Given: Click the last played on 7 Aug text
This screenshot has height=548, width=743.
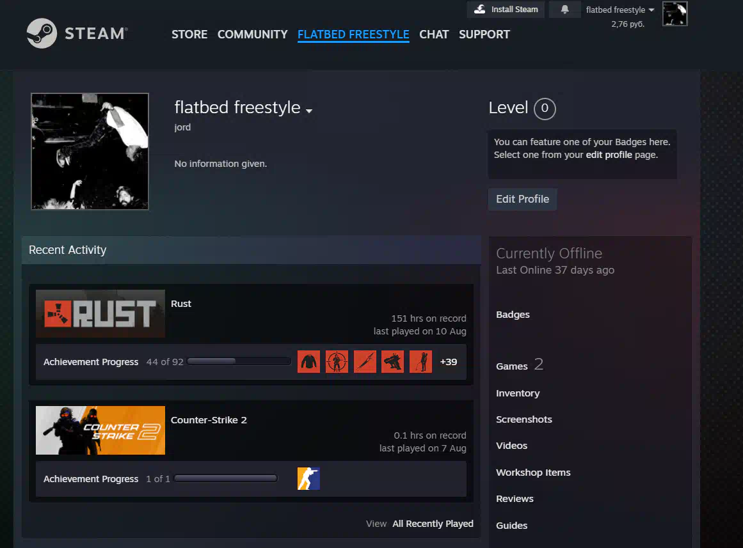Looking at the screenshot, I should point(422,448).
